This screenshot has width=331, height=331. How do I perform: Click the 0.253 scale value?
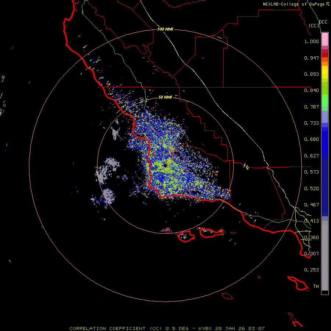(x=312, y=270)
